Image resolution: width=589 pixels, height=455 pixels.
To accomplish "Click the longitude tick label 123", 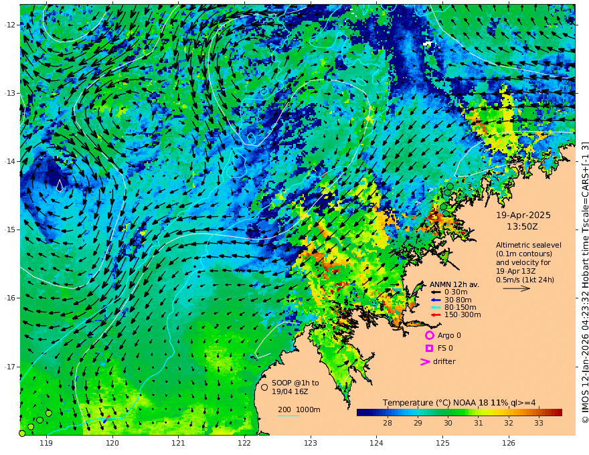I will (x=311, y=443).
